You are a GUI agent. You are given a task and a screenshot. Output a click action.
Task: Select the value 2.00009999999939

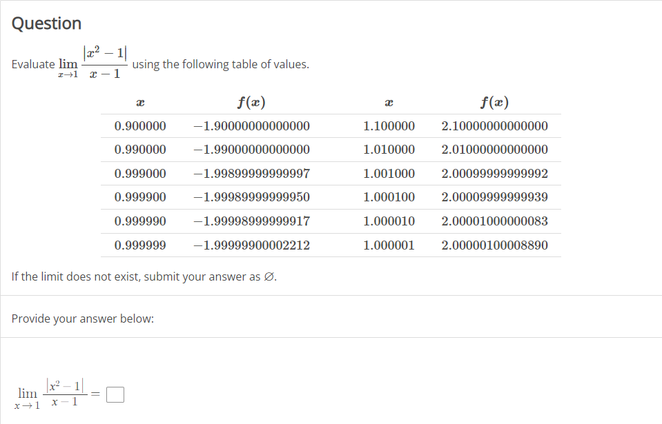pos(496,197)
